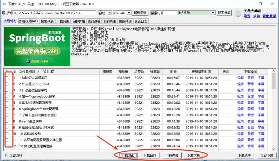Click 音频 link for row 11 多环境配置及配置文件位置
This screenshot has width=279, height=161.
pyautogui.click(x=251, y=140)
